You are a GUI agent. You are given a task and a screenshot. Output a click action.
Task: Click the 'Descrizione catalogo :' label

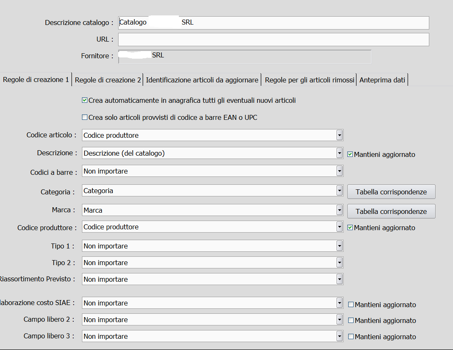click(79, 22)
